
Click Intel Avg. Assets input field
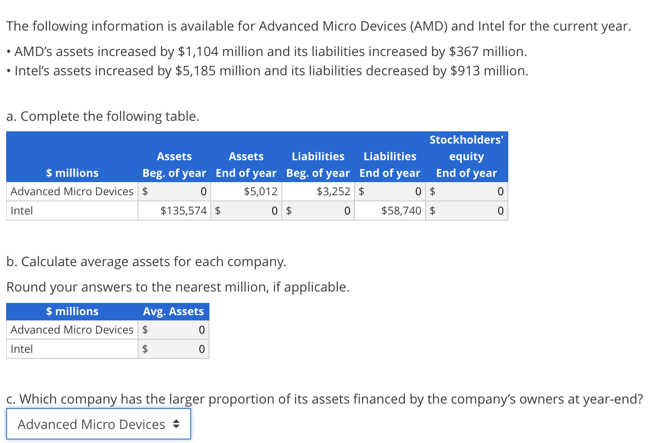point(174,349)
